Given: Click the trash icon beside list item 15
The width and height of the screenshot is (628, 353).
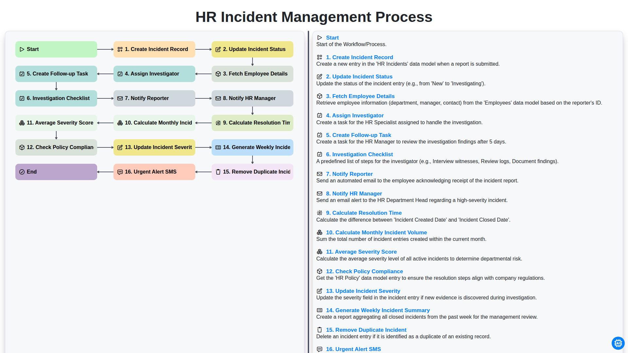Looking at the screenshot, I should point(320,330).
